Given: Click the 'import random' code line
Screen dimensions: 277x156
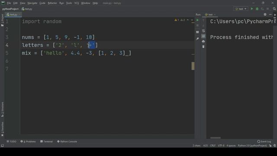Looking at the screenshot, I should point(42,22).
